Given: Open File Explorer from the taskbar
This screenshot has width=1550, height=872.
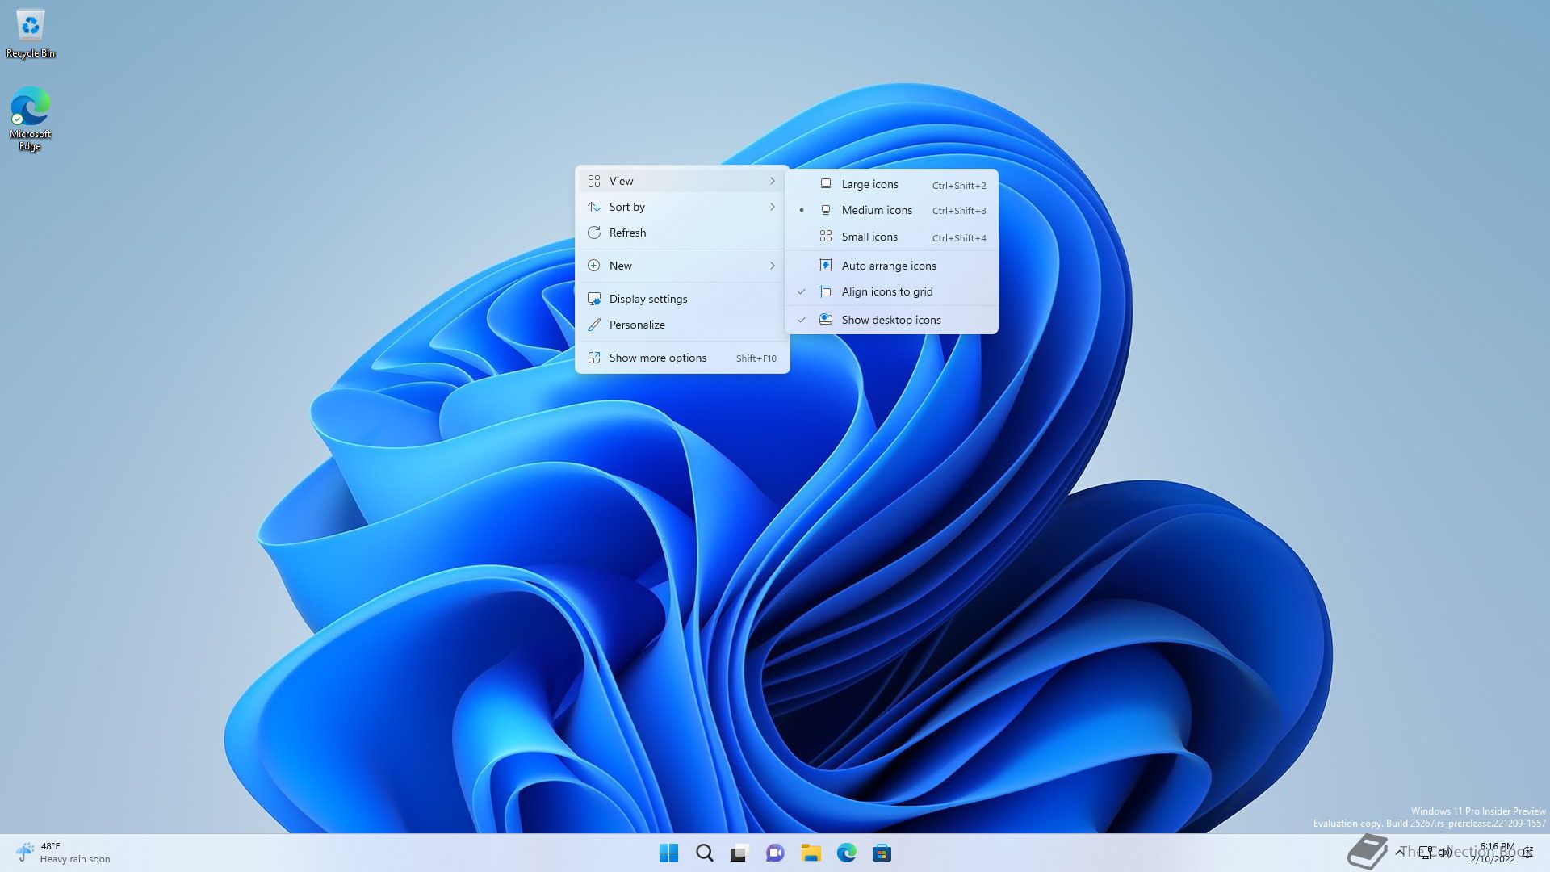Looking at the screenshot, I should click(811, 853).
